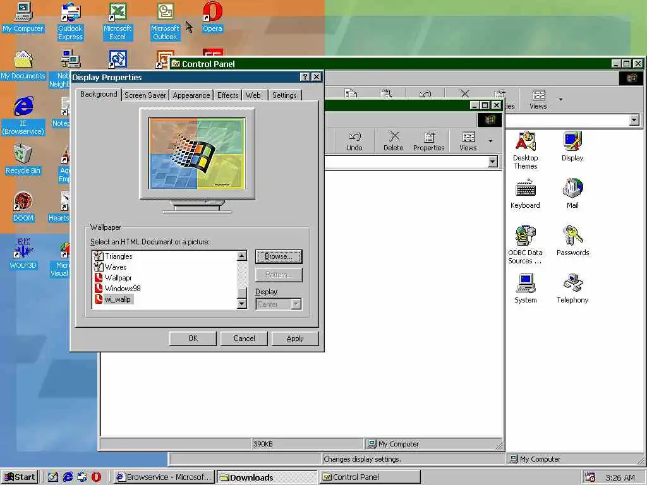
Task: Click the system tray scheduler icon
Action: (590, 477)
